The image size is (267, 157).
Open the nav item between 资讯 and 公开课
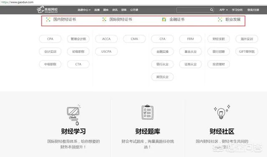pyautogui.click(x=124, y=10)
